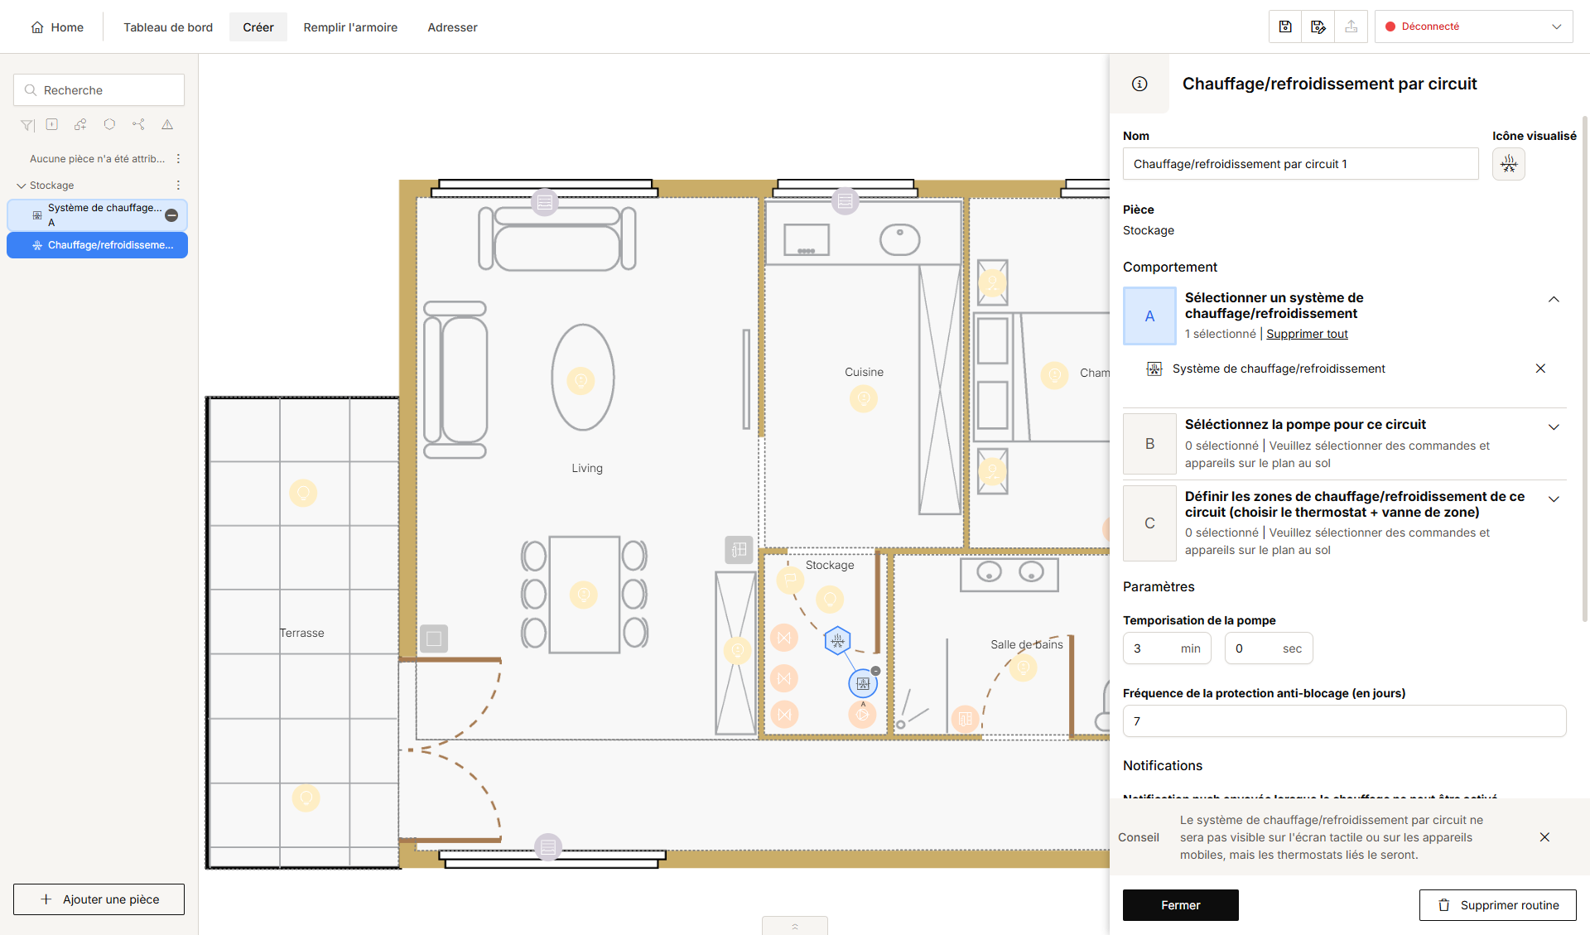This screenshot has height=935, width=1590.
Task: Click the Supprimer tout link
Action: 1307,334
